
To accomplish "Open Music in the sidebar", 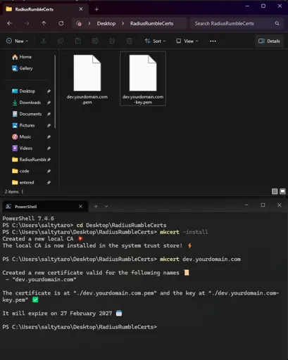I will [22, 137].
